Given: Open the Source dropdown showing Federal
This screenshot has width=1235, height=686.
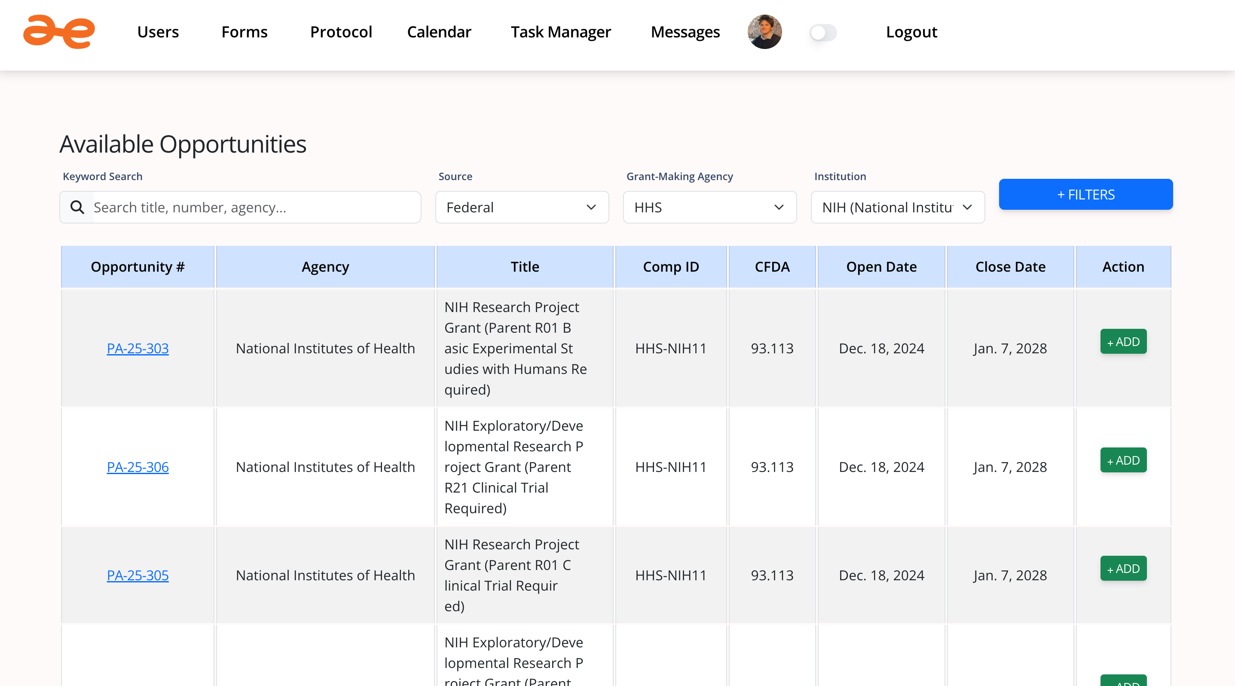Looking at the screenshot, I should click(522, 207).
